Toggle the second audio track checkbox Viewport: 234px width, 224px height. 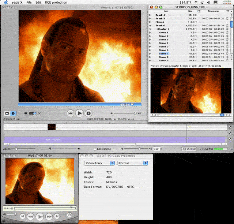coord(230,139)
